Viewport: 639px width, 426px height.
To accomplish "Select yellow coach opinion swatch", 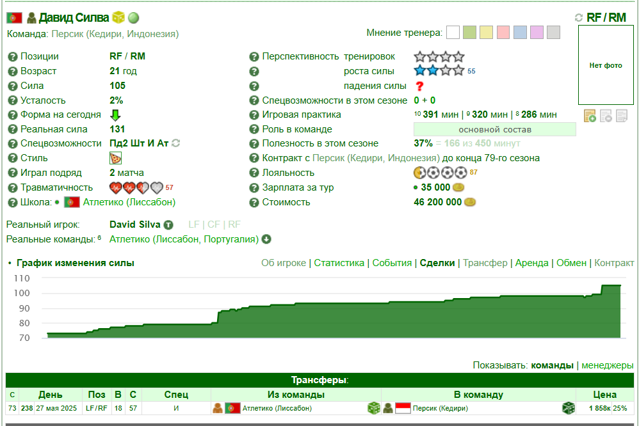I will tap(486, 33).
